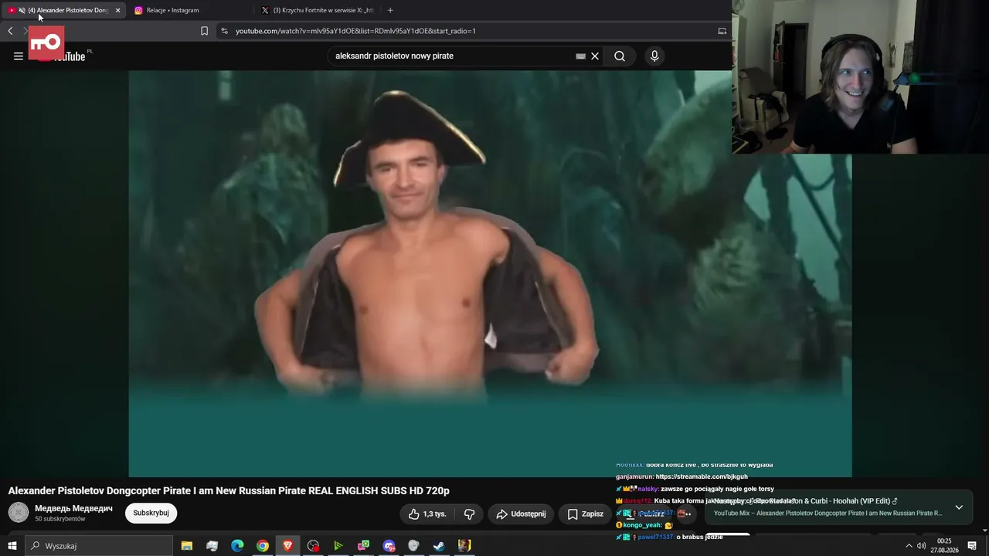
Task: Bookmark this page with the bookmark icon
Action: (204, 31)
